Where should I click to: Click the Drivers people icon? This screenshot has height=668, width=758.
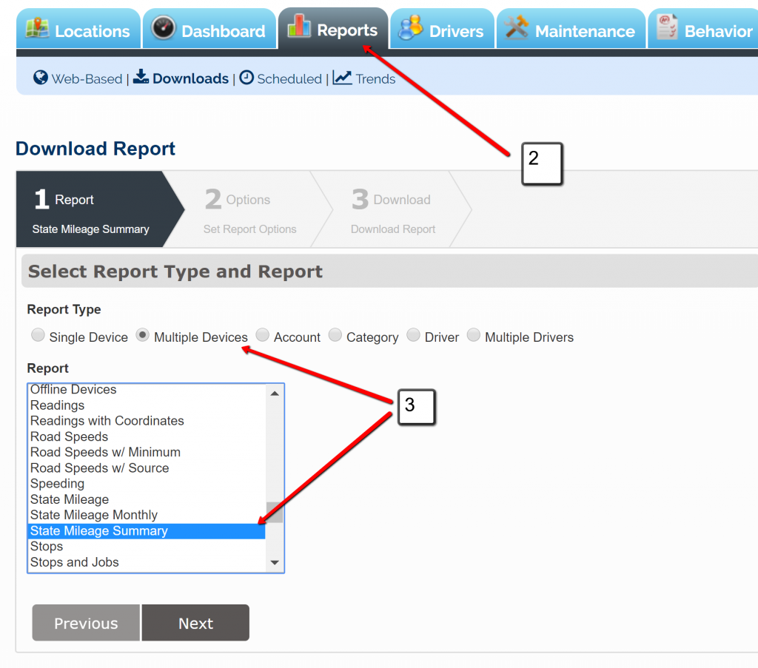pyautogui.click(x=410, y=27)
